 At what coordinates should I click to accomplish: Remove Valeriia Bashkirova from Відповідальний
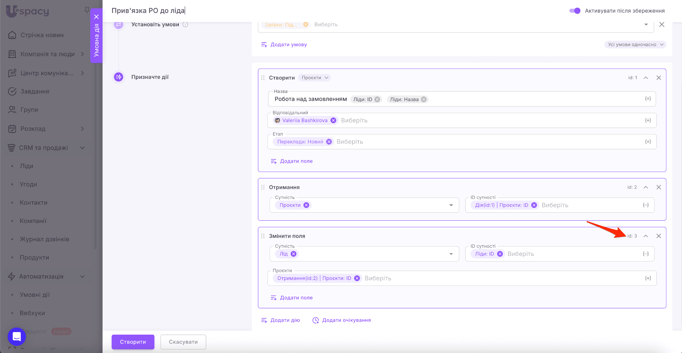(333, 120)
